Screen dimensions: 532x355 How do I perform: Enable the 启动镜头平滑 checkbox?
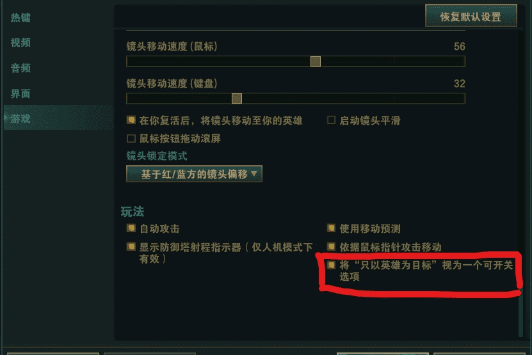click(x=331, y=120)
